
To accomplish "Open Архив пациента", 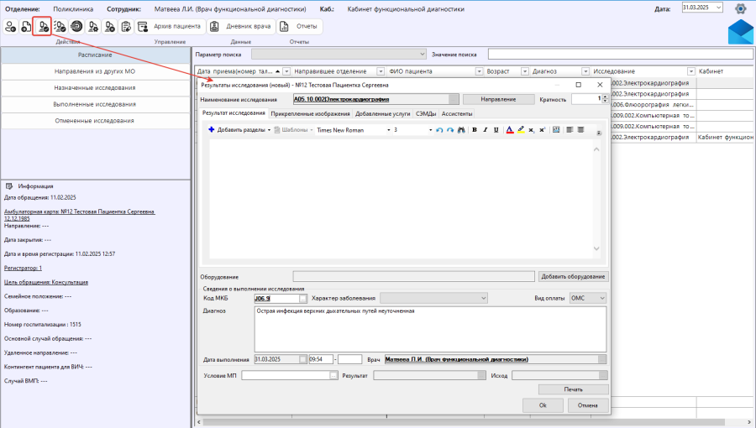I will tap(171, 27).
